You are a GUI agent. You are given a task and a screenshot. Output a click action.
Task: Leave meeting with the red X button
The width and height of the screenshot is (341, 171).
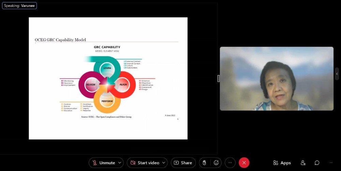pos(244,163)
